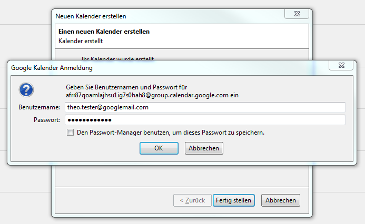Click Abbrechen in the calendar wizard
The image size is (365, 224).
pyautogui.click(x=281, y=200)
